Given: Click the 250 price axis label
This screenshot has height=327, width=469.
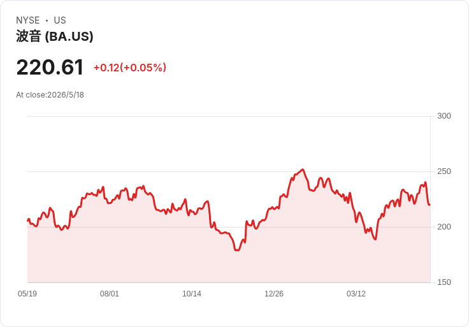Looking at the screenshot, I should [444, 171].
